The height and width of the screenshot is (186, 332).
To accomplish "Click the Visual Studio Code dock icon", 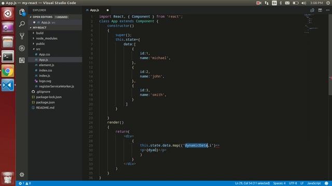I will 8,85.
